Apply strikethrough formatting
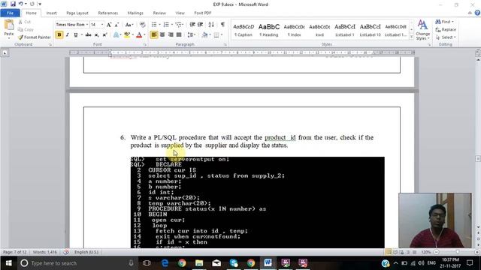The height and width of the screenshot is (270, 481). pyautogui.click(x=89, y=35)
